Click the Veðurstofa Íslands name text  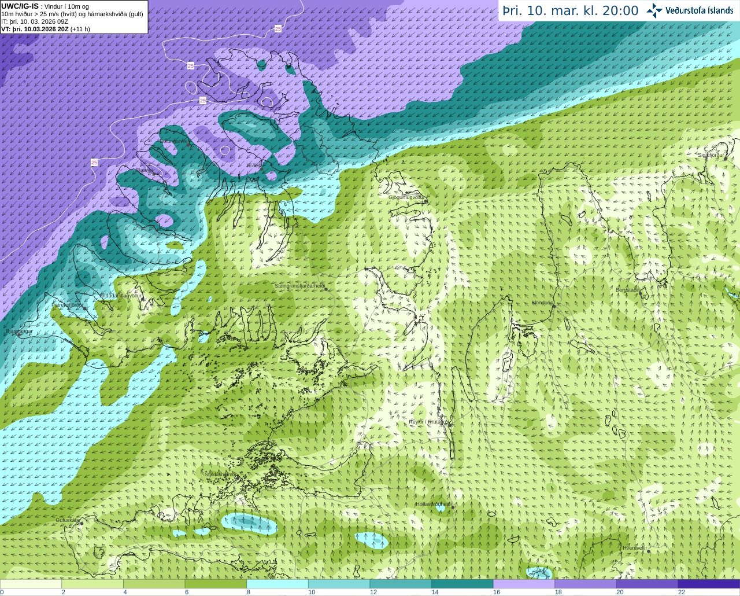[700, 10]
